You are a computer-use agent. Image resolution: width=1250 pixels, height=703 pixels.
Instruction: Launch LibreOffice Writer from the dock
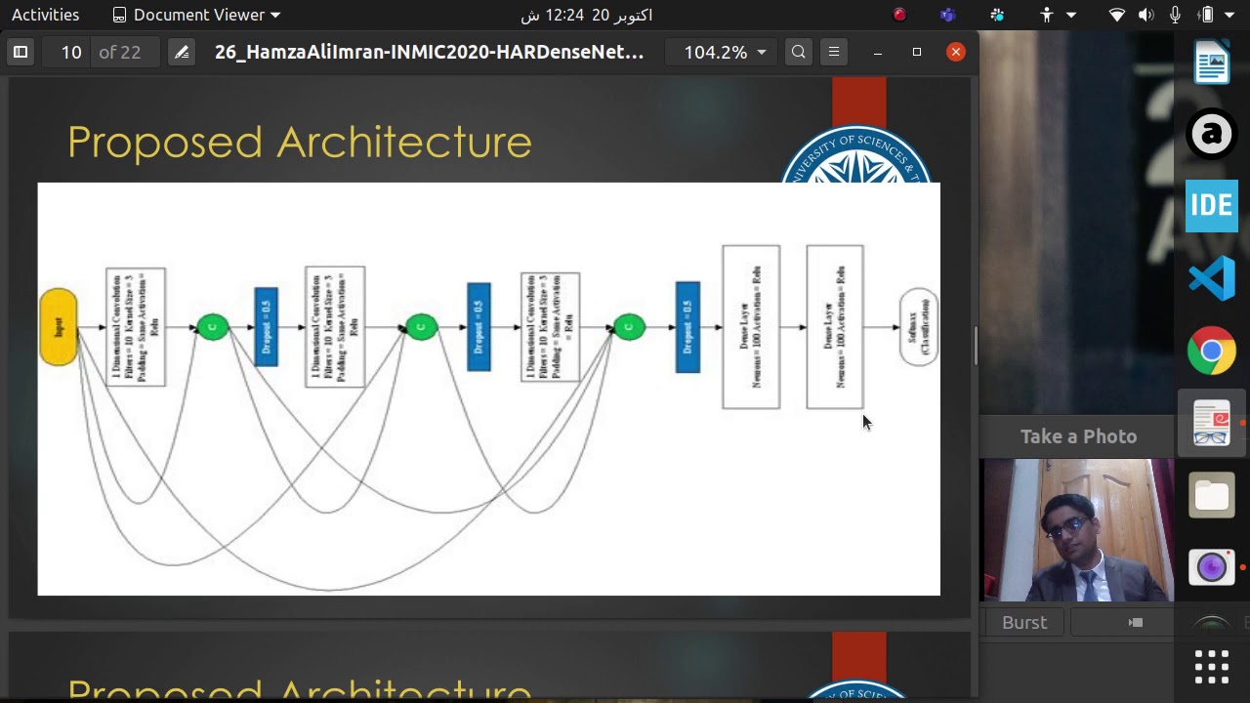[x=1212, y=63]
